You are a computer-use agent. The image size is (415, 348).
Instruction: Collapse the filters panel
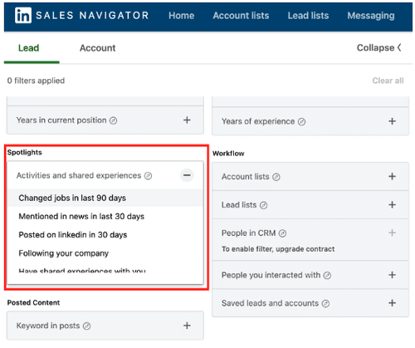click(378, 47)
